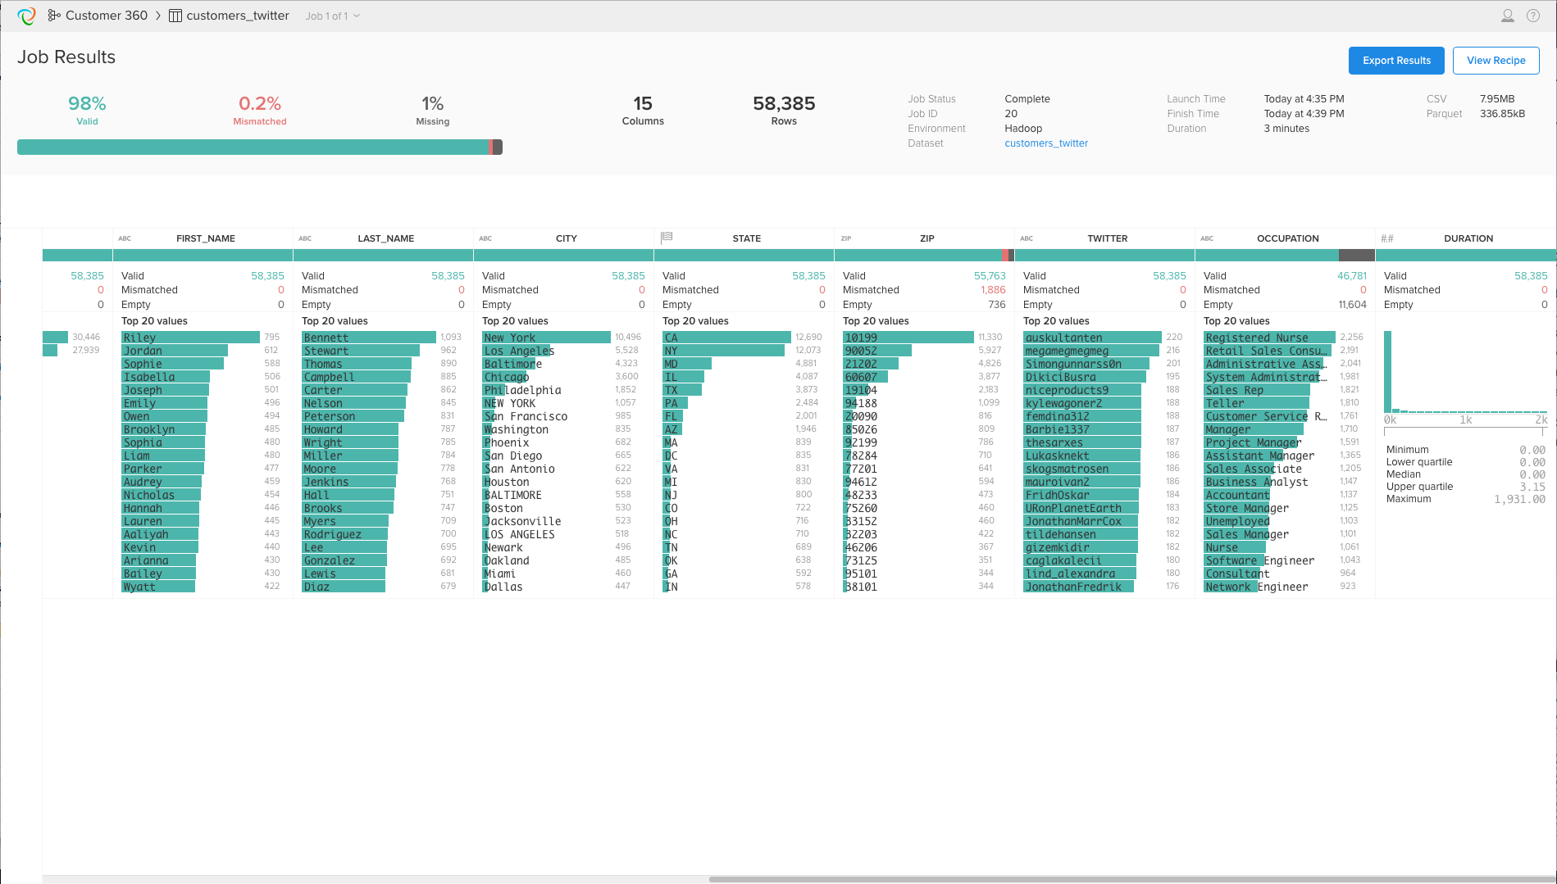Click the View Recipe button
Image resolution: width=1557 pixels, height=884 pixels.
(x=1496, y=60)
